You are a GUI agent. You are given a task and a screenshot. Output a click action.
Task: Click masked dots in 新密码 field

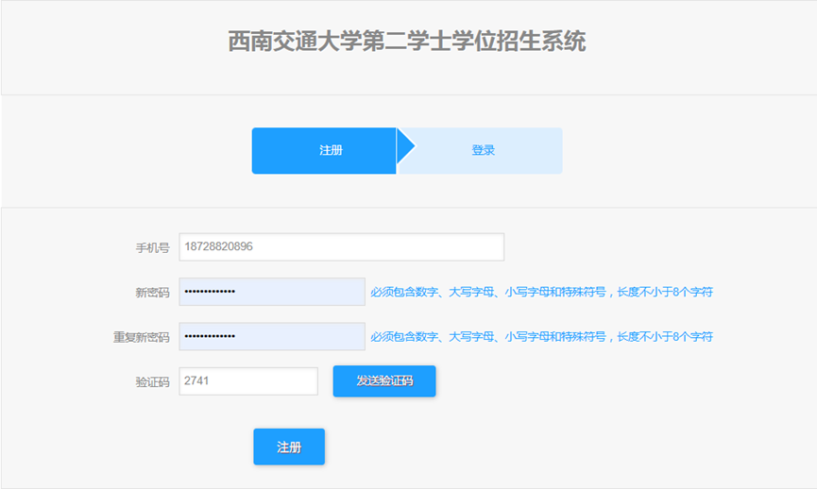[210, 292]
